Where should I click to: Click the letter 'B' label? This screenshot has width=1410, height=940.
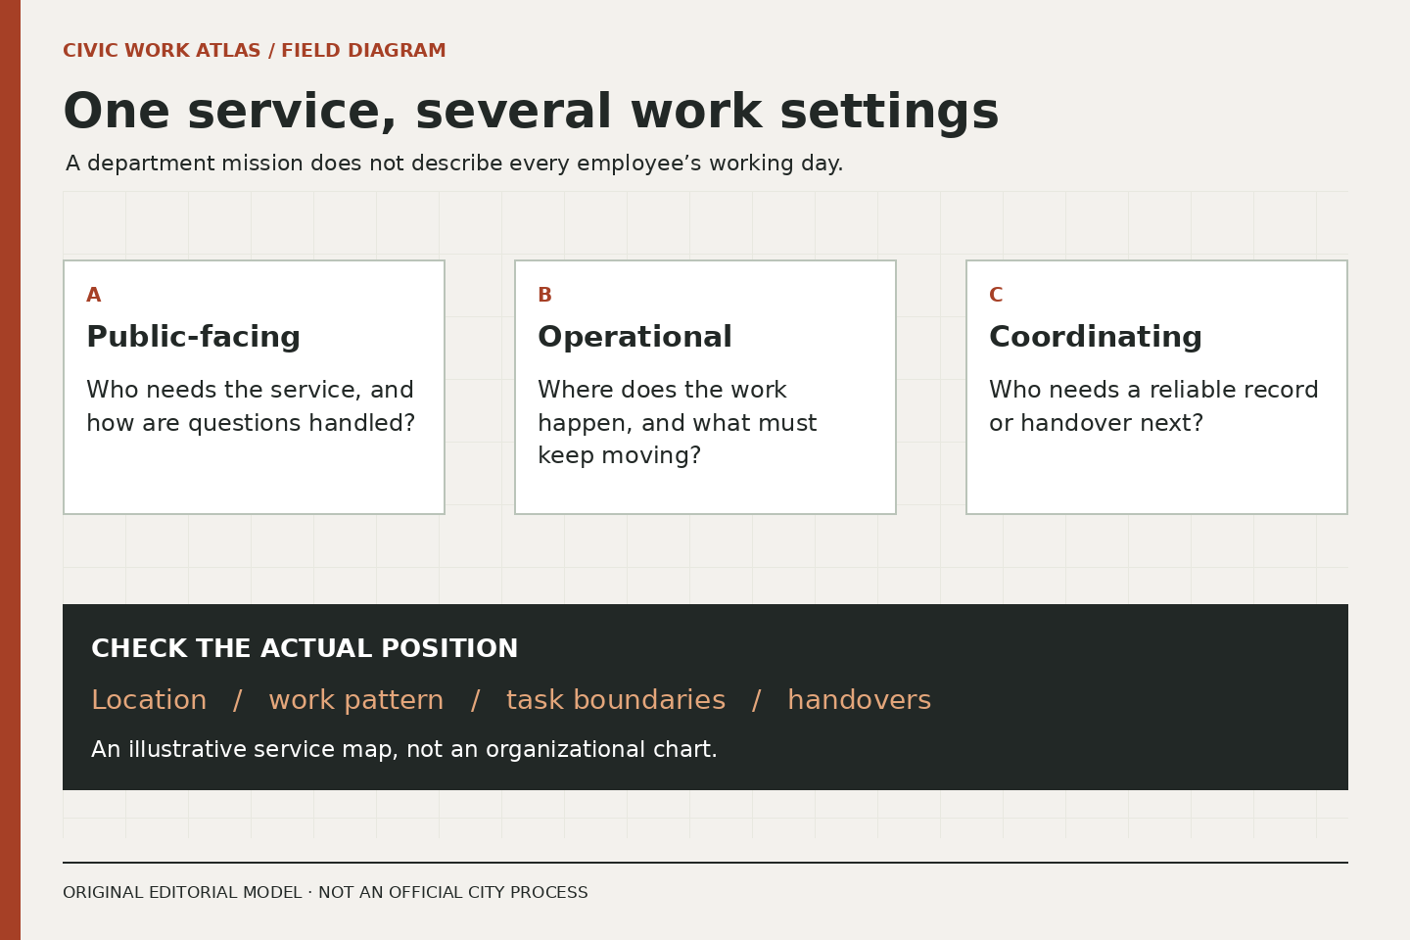coord(544,296)
